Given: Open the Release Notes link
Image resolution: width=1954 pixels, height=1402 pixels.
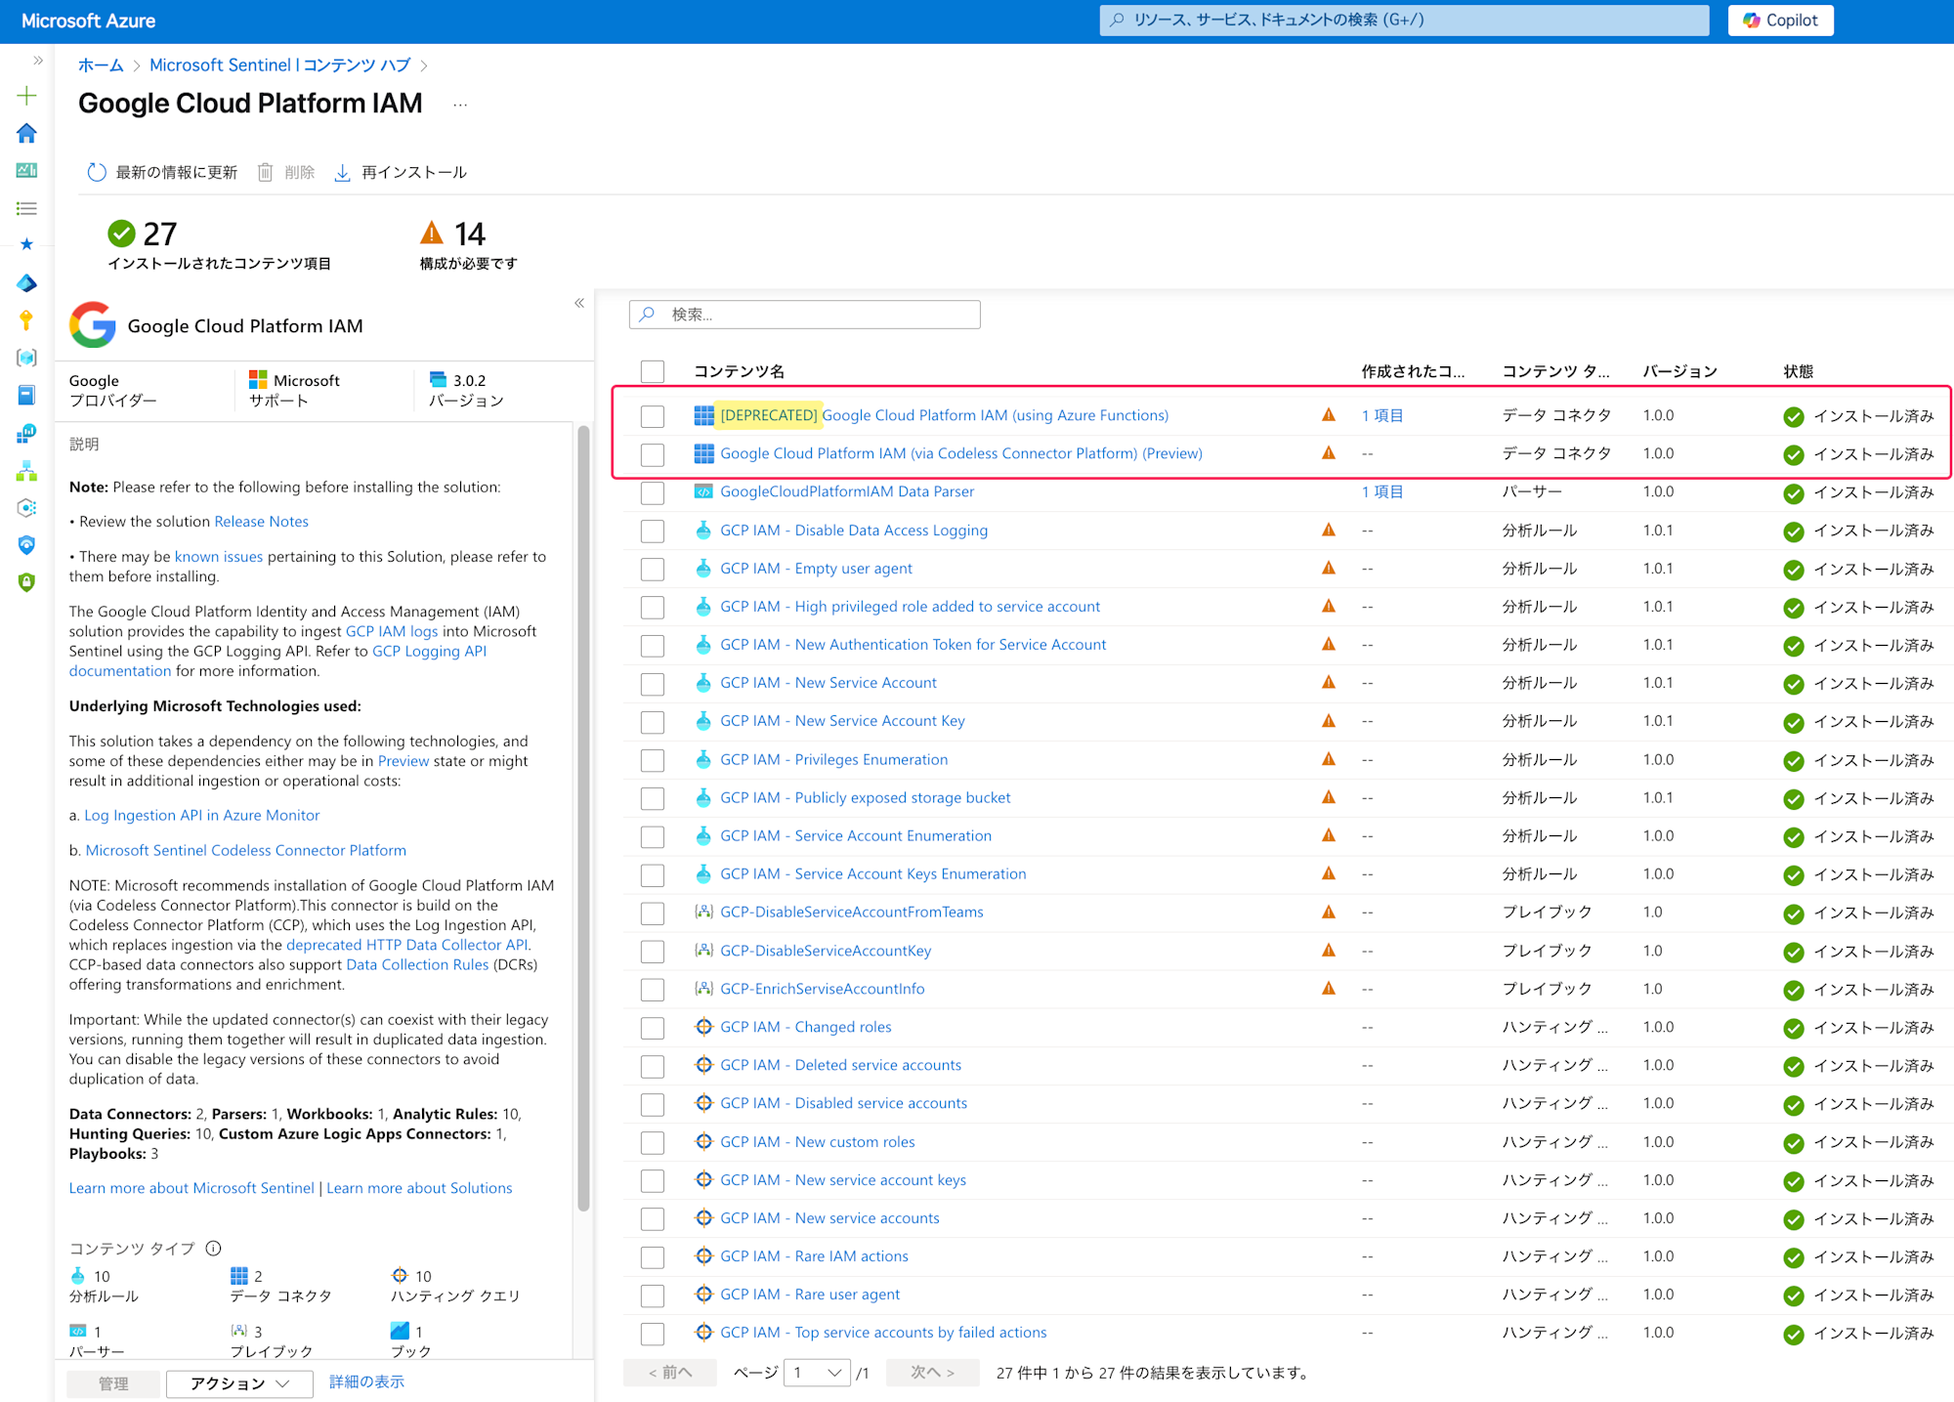Looking at the screenshot, I should pyautogui.click(x=261, y=522).
